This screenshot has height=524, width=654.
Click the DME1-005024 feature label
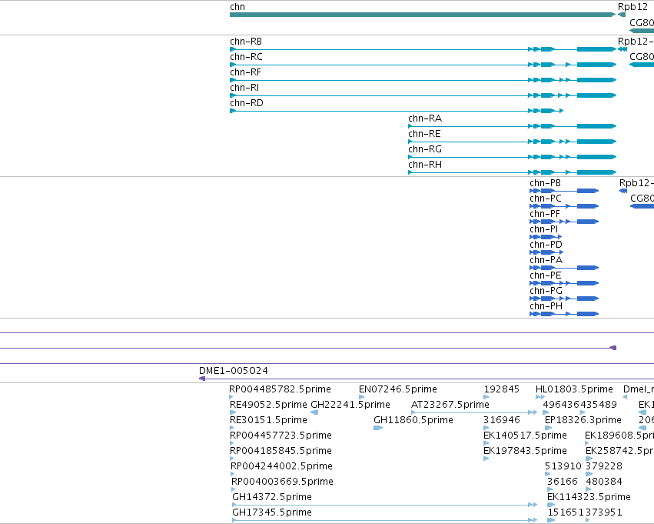[x=234, y=371]
